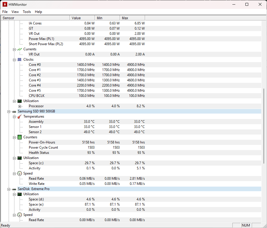Open the Tools menu
Image resolution: width=267 pixels, height=228 pixels.
tap(27, 12)
